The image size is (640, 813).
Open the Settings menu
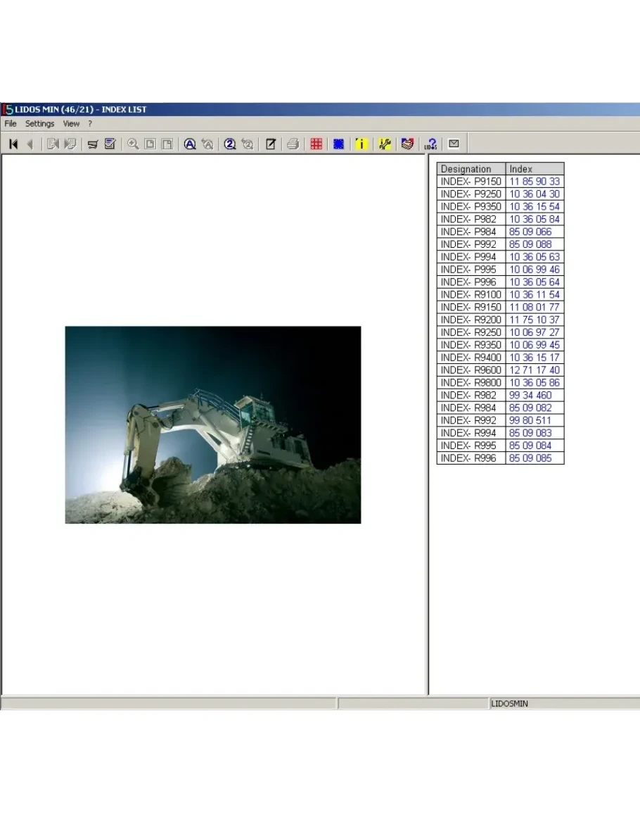(x=40, y=124)
